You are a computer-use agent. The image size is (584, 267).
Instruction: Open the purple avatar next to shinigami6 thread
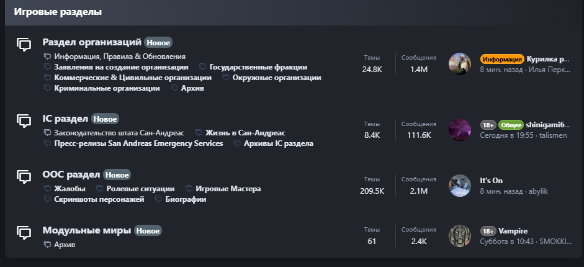pyautogui.click(x=459, y=130)
